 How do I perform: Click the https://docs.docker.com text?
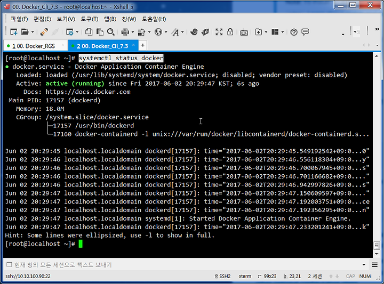coord(88,92)
